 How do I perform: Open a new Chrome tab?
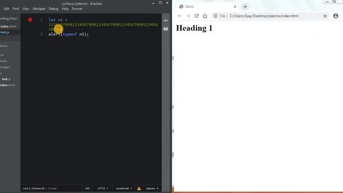pos(245,6)
